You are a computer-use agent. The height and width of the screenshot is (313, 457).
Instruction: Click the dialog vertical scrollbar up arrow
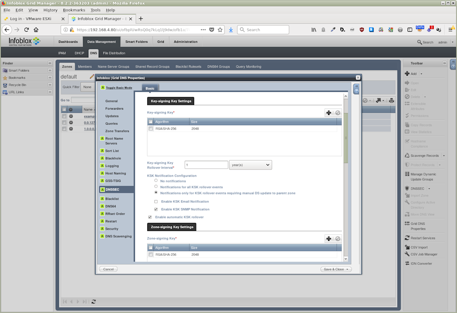coord(346,96)
